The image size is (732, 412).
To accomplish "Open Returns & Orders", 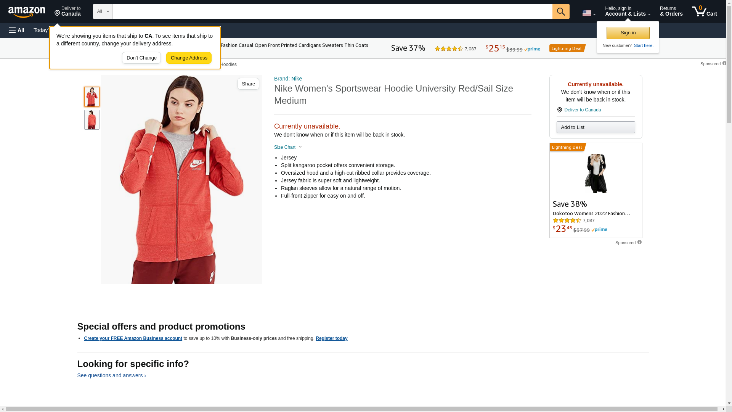I will [x=671, y=11].
